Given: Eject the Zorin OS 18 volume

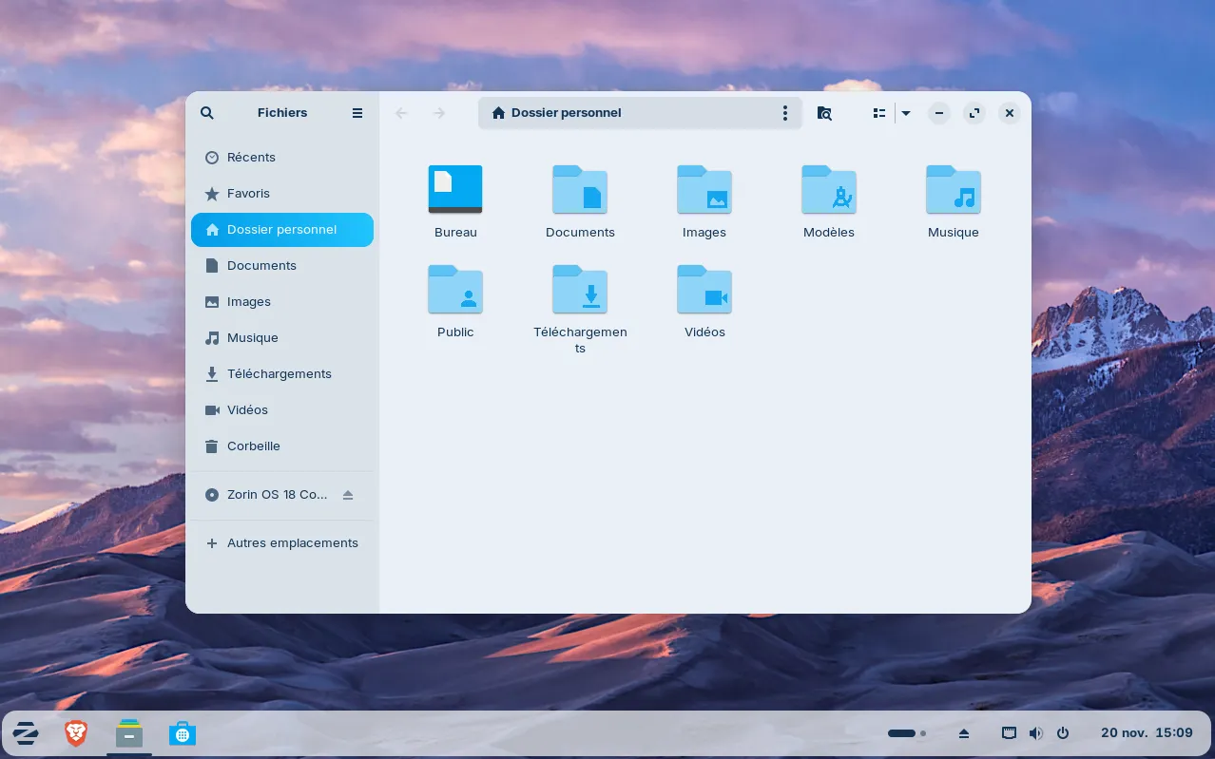Looking at the screenshot, I should (x=348, y=495).
